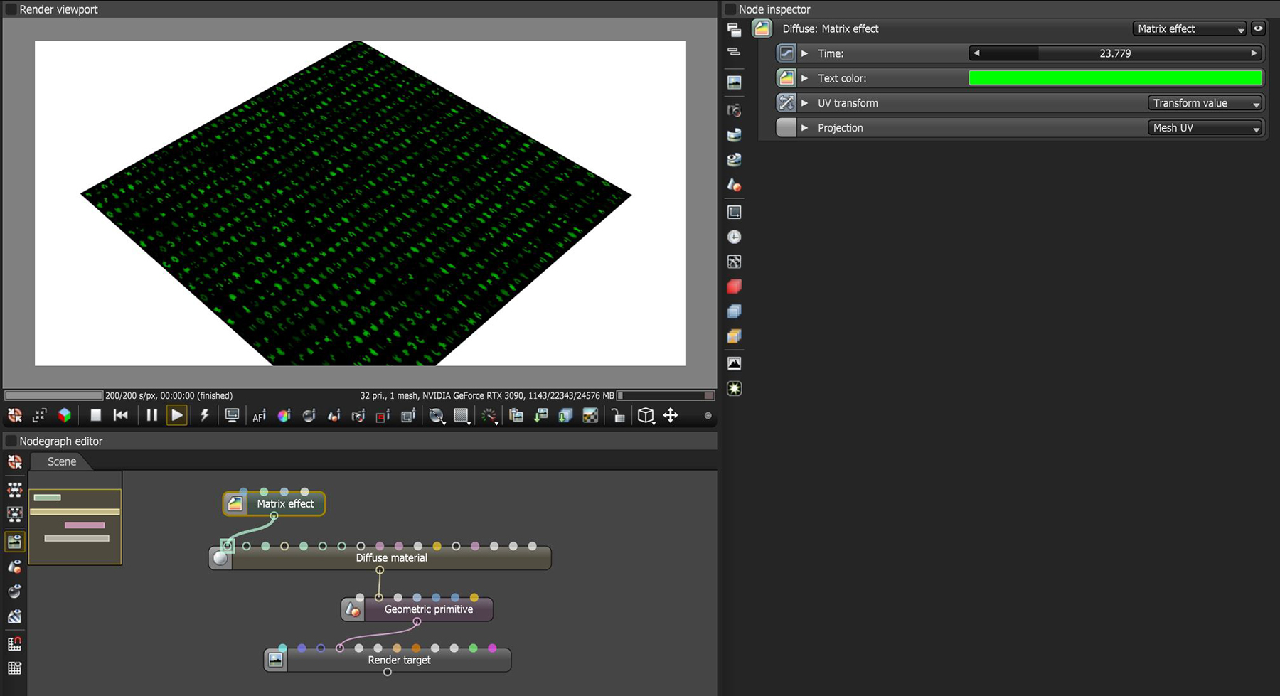The image size is (1280, 696).
Task: Click the Time slider showing 23.779
Action: (x=1115, y=53)
